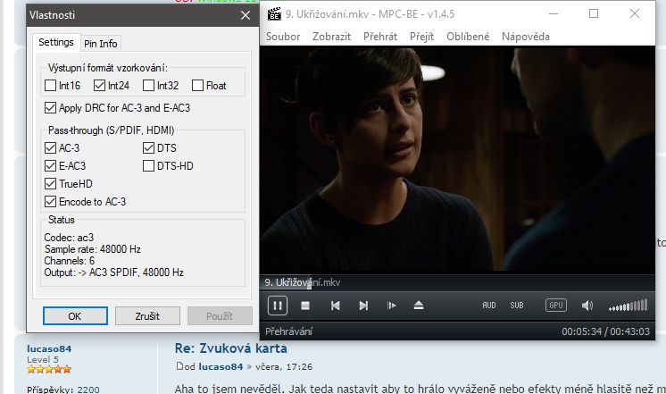Click the Zrušit button
Image resolution: width=666 pixels, height=394 pixels.
coord(147,316)
